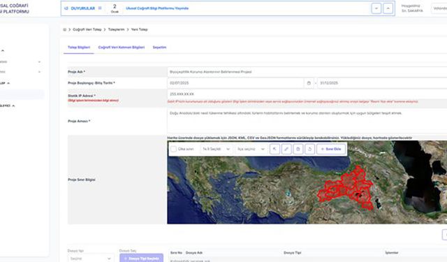
Task: Click the home icon in breadcrumb
Action: click(65, 29)
